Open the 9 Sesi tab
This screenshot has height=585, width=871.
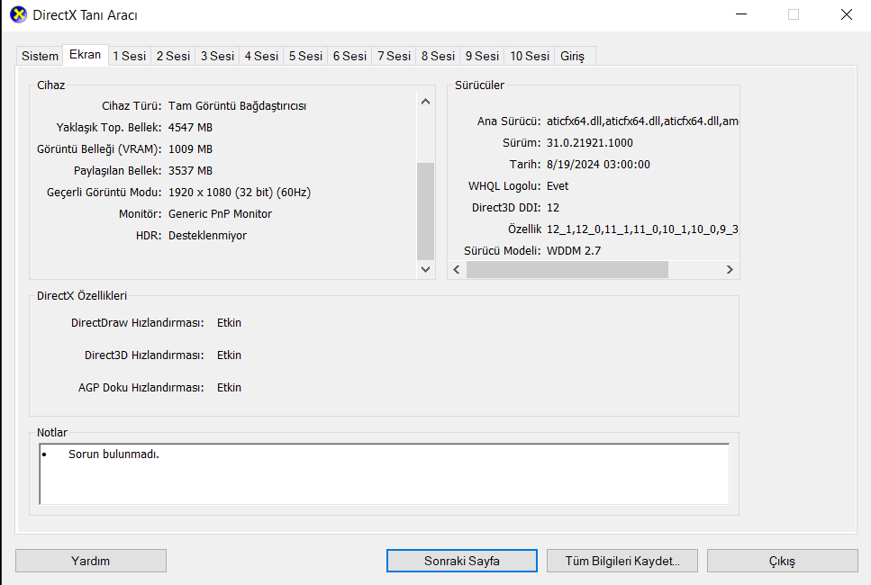click(482, 56)
